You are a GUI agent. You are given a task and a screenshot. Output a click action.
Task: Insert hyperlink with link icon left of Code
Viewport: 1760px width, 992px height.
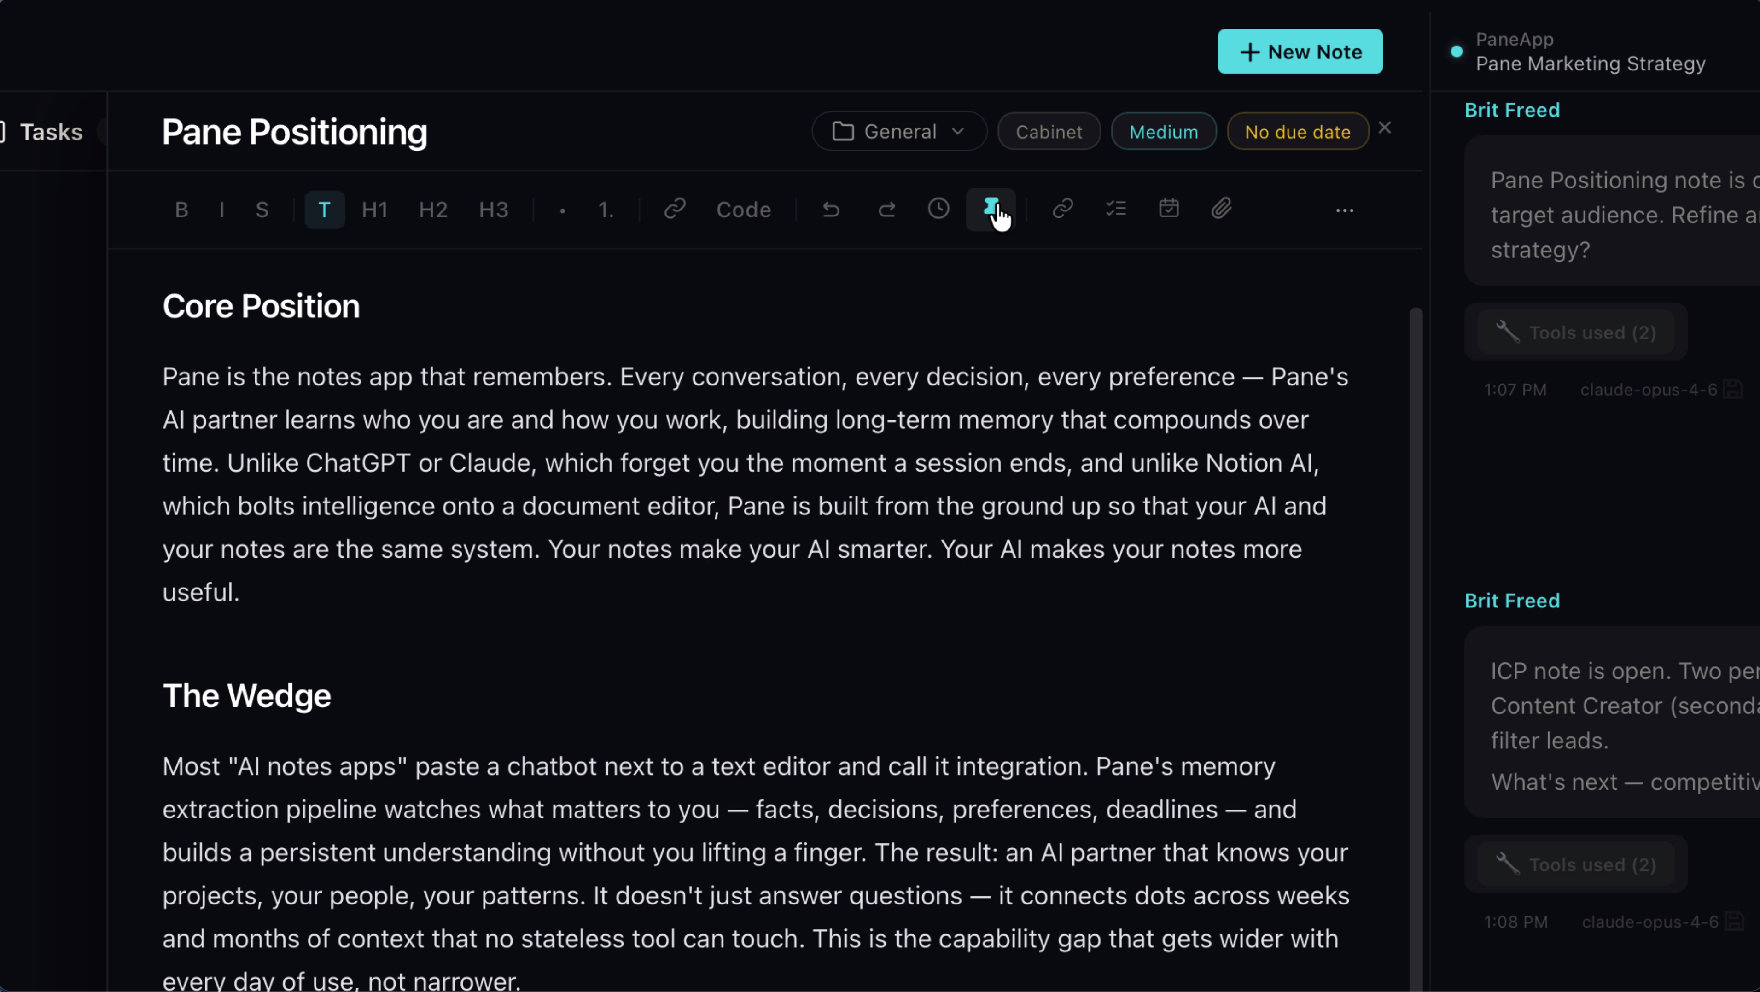pyautogui.click(x=675, y=208)
